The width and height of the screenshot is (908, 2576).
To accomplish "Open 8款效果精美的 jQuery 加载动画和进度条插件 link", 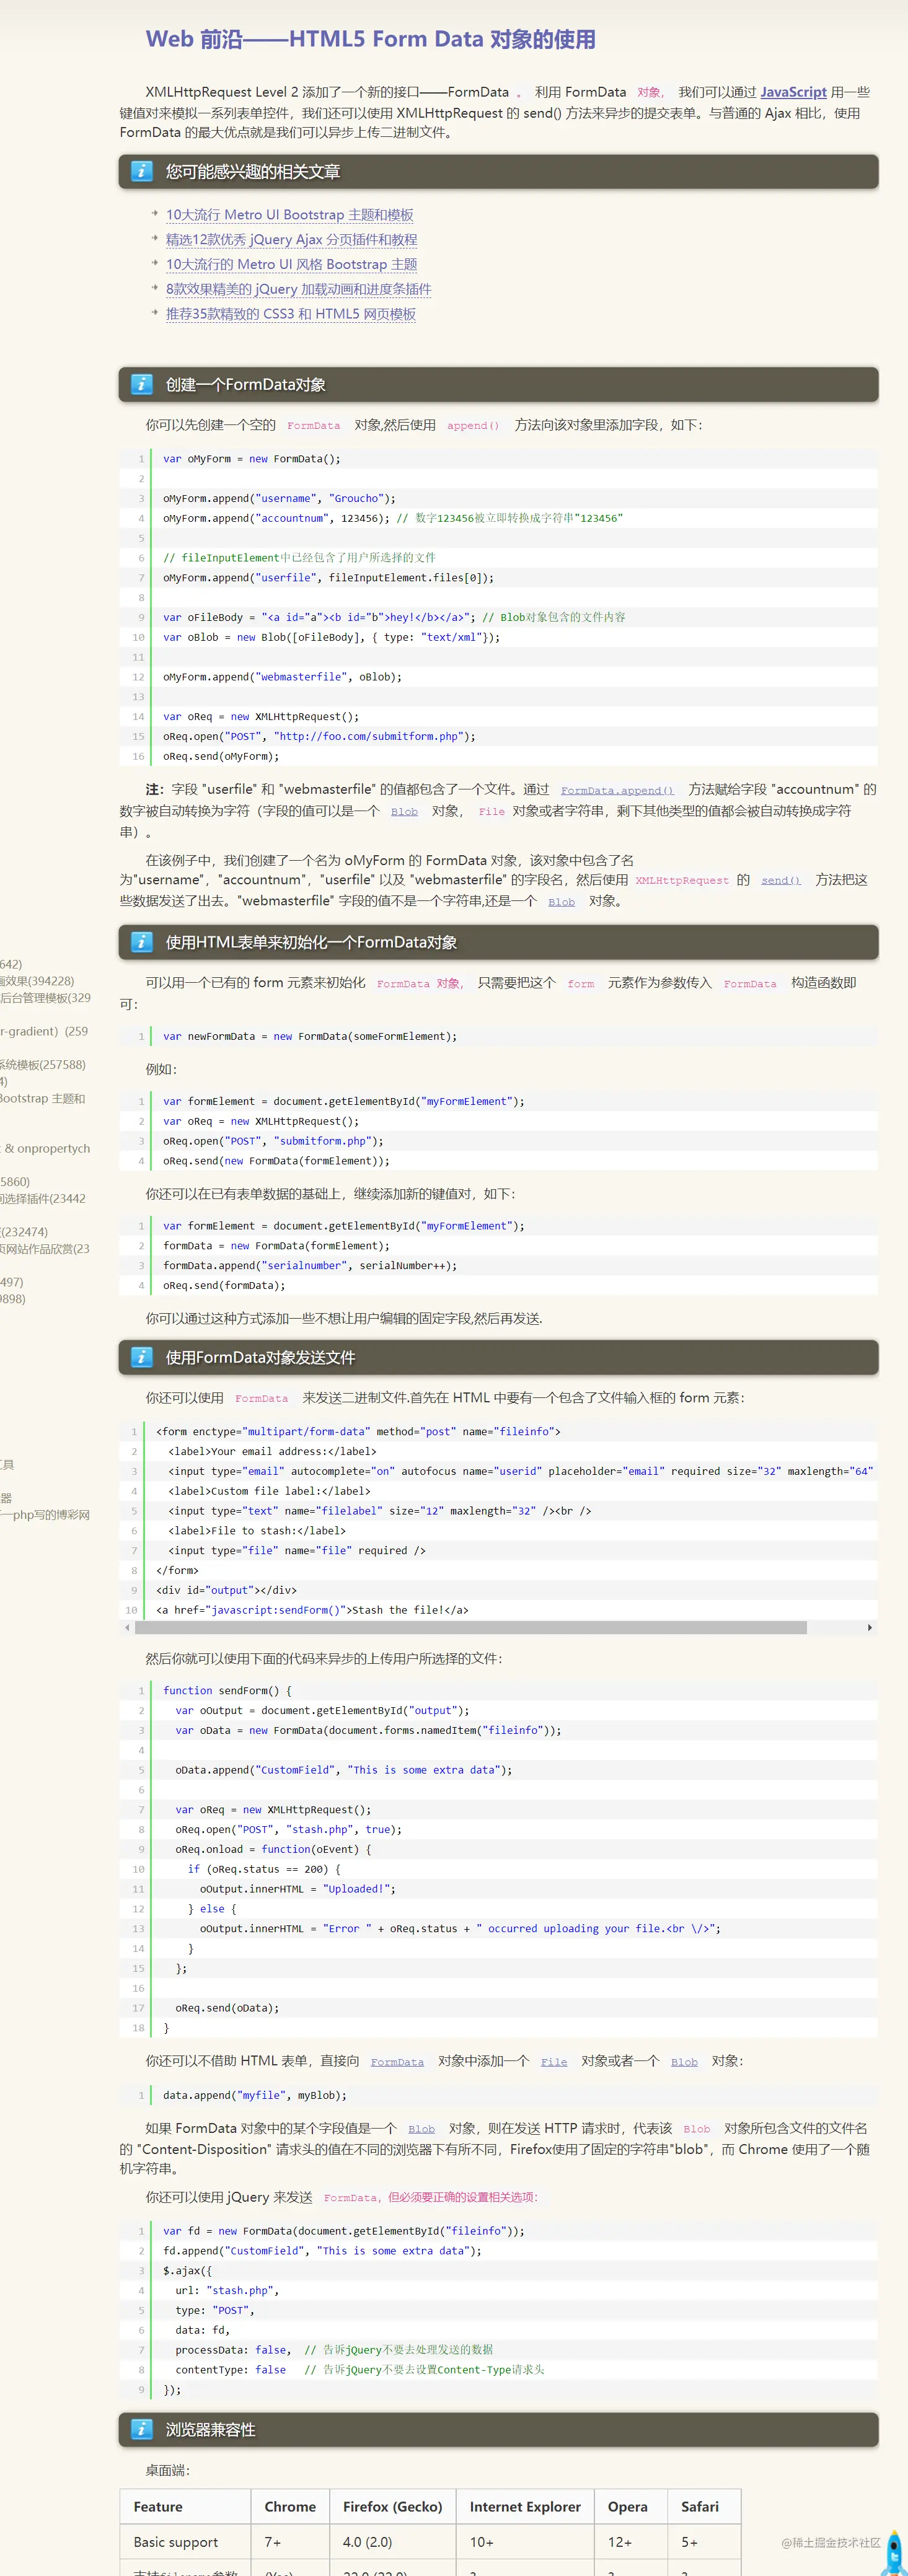I will point(298,289).
